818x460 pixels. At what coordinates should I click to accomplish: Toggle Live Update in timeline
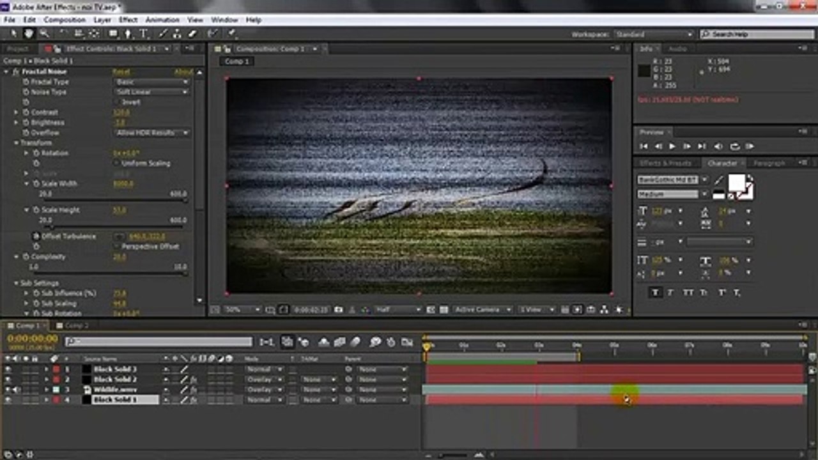point(288,342)
